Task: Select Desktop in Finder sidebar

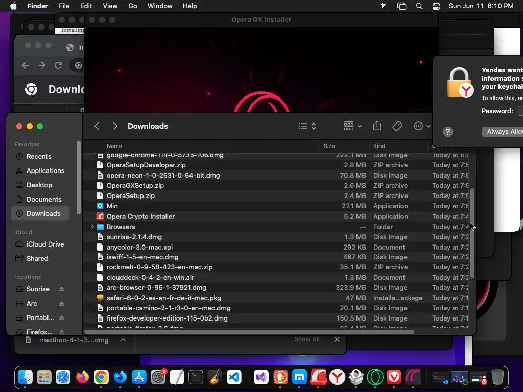Action: [x=40, y=185]
